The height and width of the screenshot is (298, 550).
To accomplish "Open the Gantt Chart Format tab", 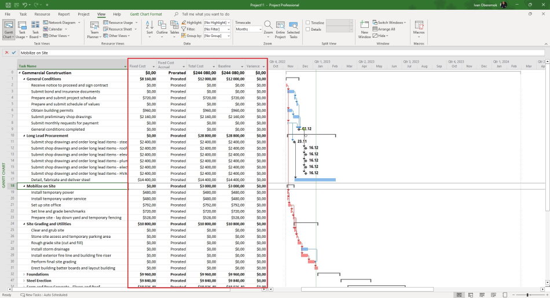I will [x=146, y=14].
